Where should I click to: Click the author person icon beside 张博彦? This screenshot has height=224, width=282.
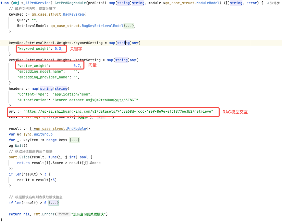click(268, 3)
